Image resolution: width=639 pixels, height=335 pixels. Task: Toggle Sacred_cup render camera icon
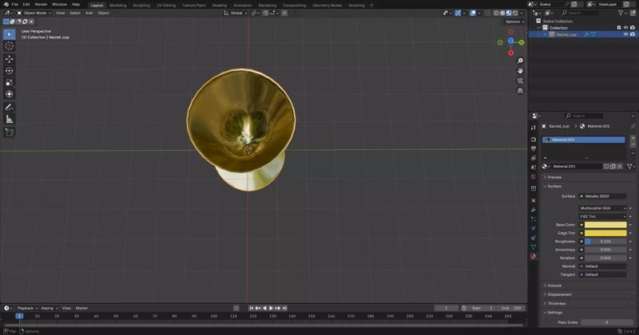tap(633, 34)
